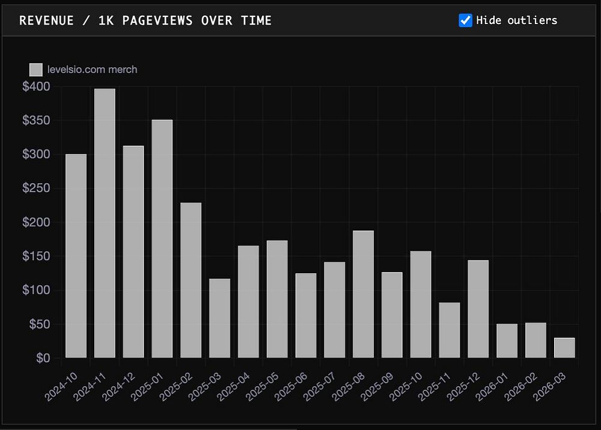This screenshot has height=430, width=601.
Task: Select the 2025-10 bar
Action: (421, 304)
